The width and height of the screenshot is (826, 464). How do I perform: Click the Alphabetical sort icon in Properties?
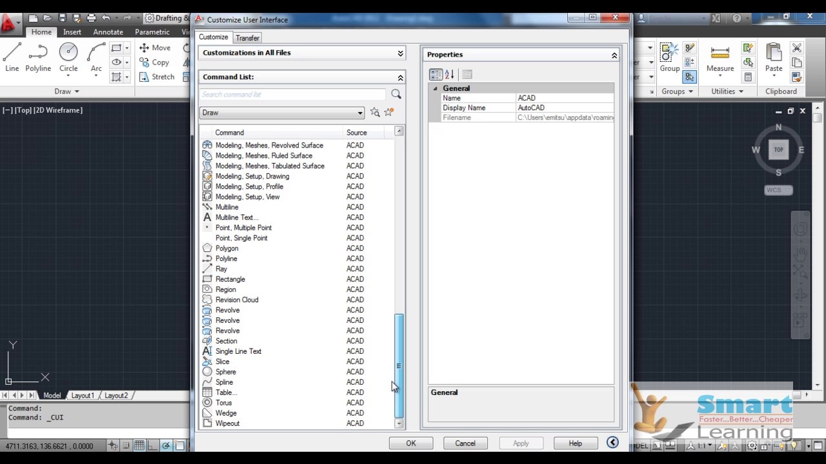(x=450, y=75)
